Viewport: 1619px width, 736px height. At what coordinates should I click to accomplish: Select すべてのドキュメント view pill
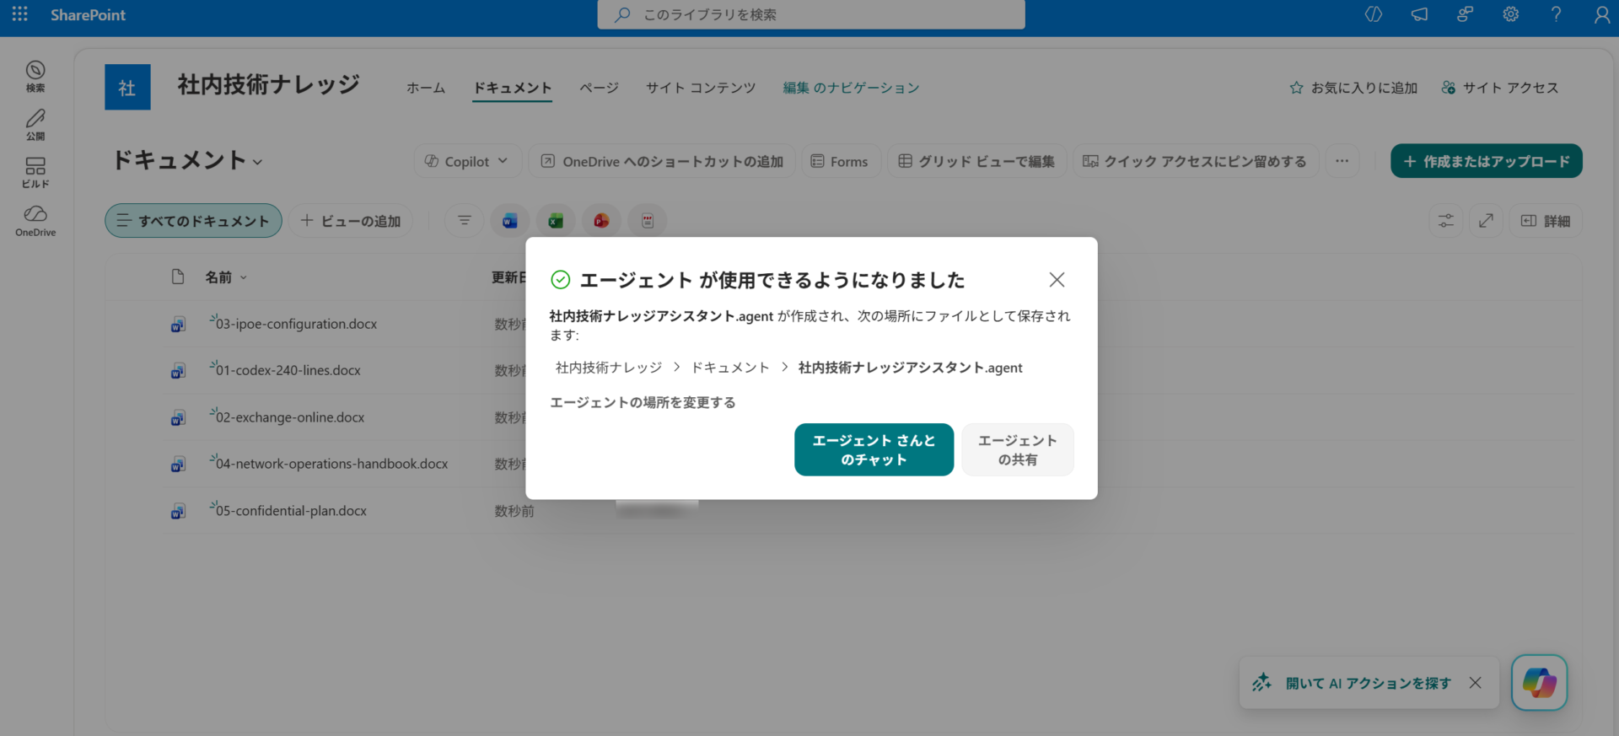tap(193, 221)
